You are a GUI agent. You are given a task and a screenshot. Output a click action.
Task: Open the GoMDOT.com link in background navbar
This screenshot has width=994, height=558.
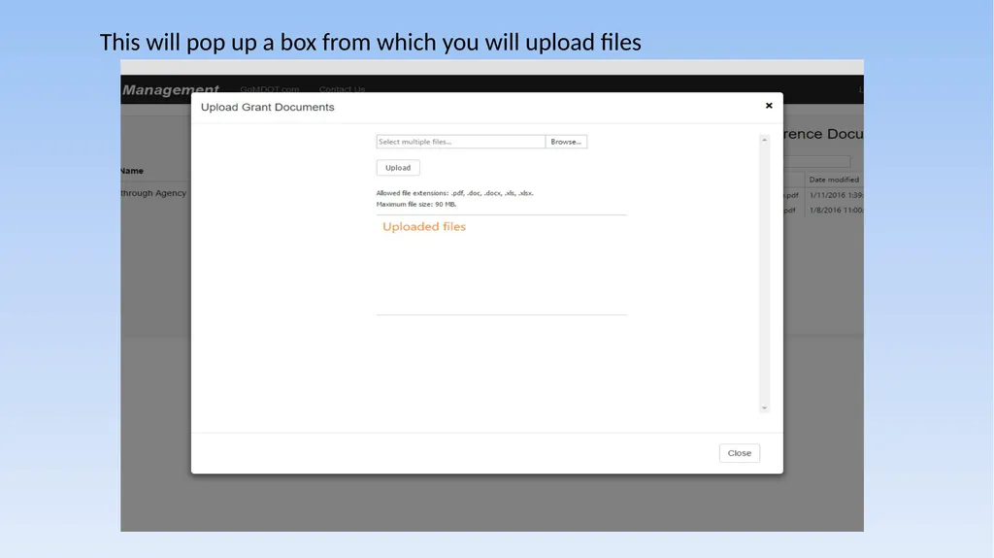click(270, 88)
